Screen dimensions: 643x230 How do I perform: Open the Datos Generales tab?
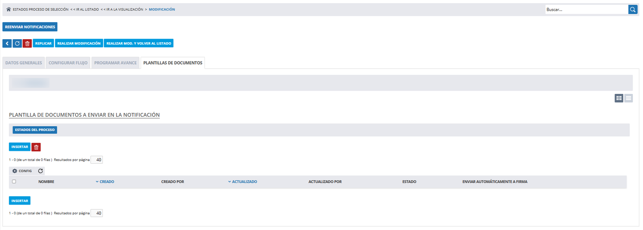(x=24, y=63)
